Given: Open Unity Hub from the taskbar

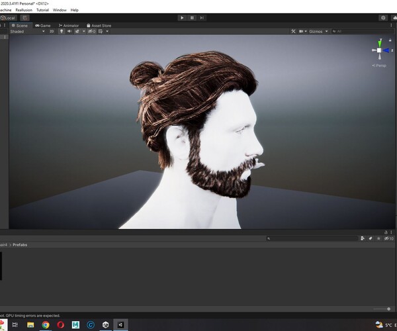Looking at the screenshot, I should click(106, 324).
